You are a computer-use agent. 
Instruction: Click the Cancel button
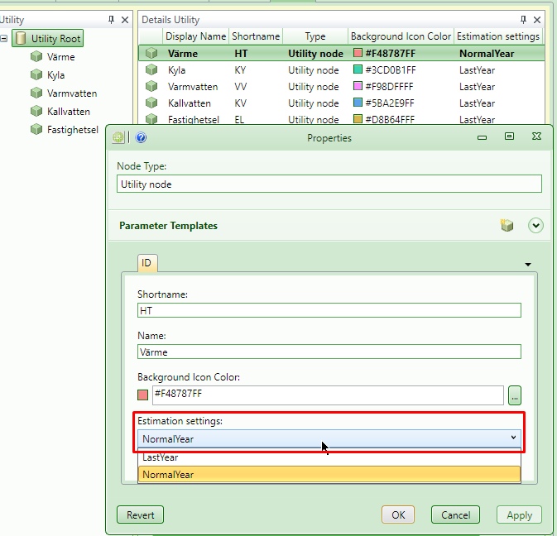pos(455,515)
